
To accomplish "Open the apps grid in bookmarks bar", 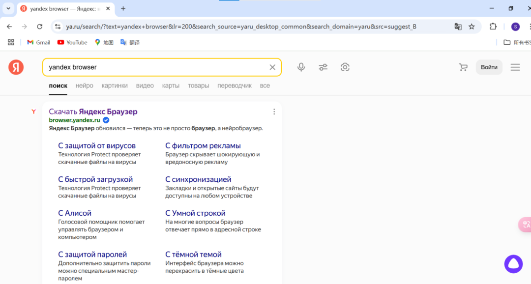I will [x=11, y=42].
